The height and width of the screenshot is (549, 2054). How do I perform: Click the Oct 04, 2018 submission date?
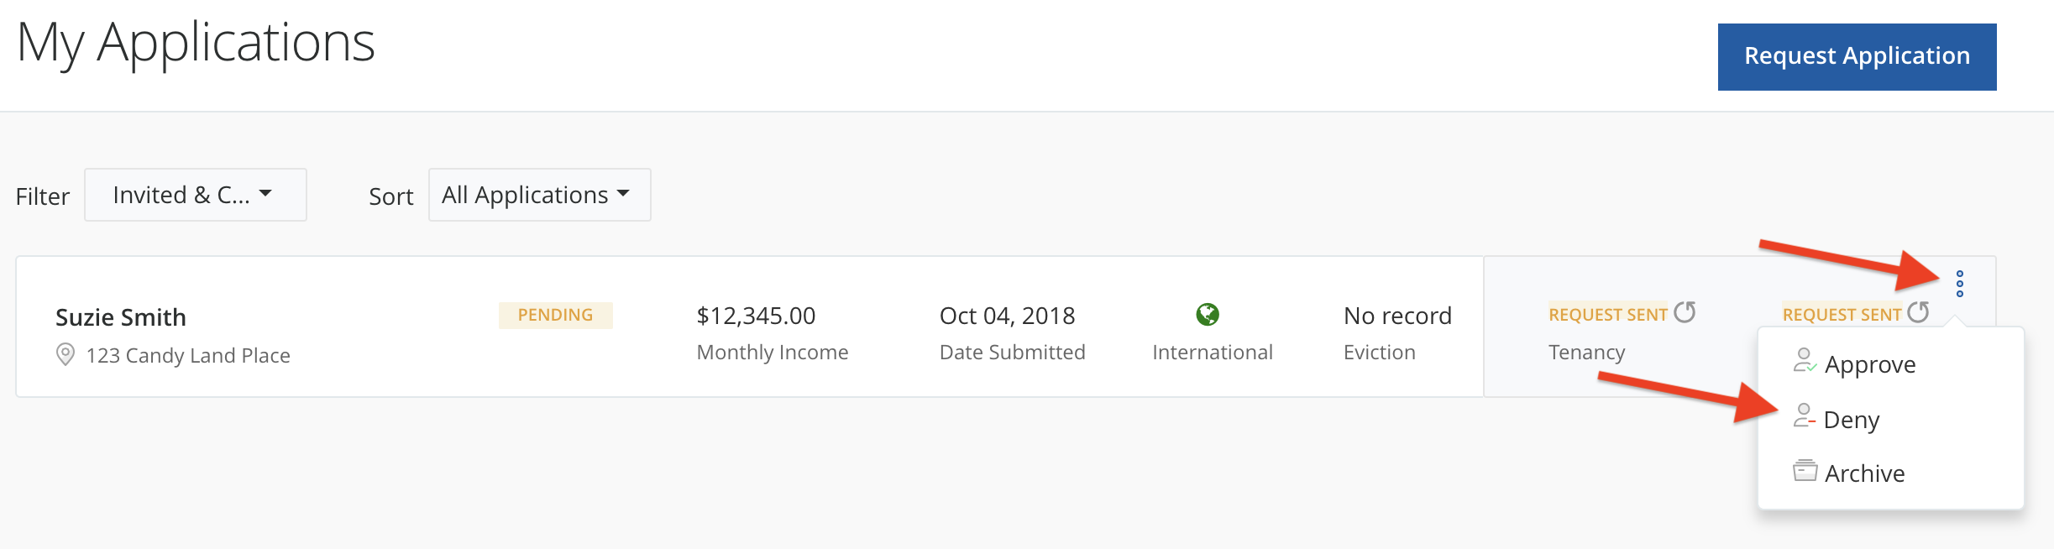click(1007, 316)
